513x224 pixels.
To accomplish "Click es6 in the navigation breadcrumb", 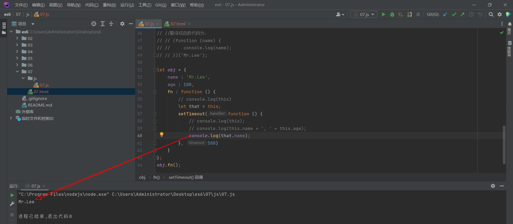I will [7, 14].
